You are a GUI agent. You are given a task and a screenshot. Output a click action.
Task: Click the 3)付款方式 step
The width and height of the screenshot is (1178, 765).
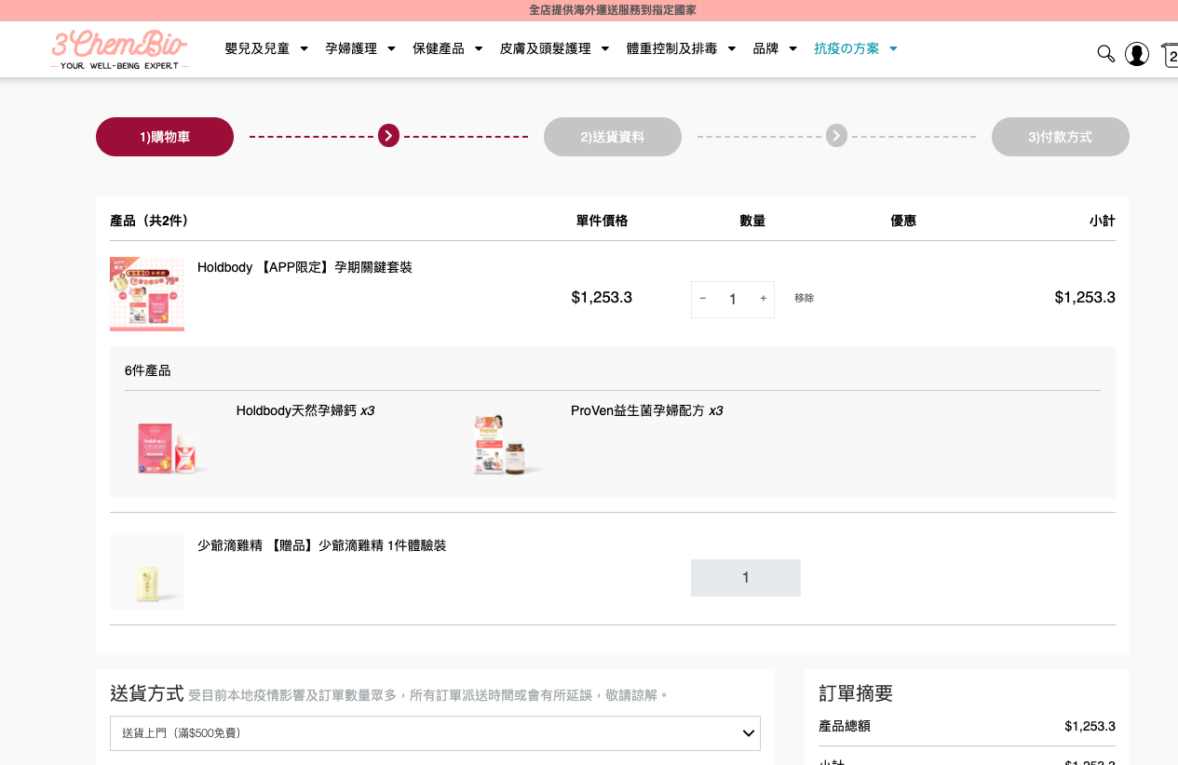1060,136
